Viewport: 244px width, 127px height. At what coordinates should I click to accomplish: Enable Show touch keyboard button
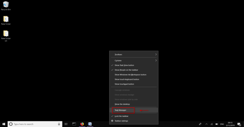point(127,79)
